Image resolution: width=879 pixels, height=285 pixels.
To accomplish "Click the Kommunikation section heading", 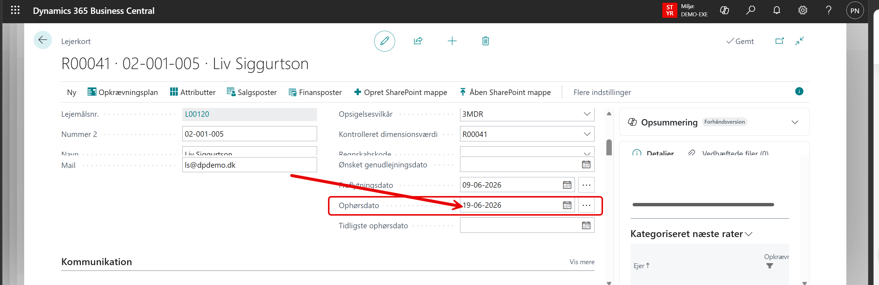I will pyautogui.click(x=96, y=261).
